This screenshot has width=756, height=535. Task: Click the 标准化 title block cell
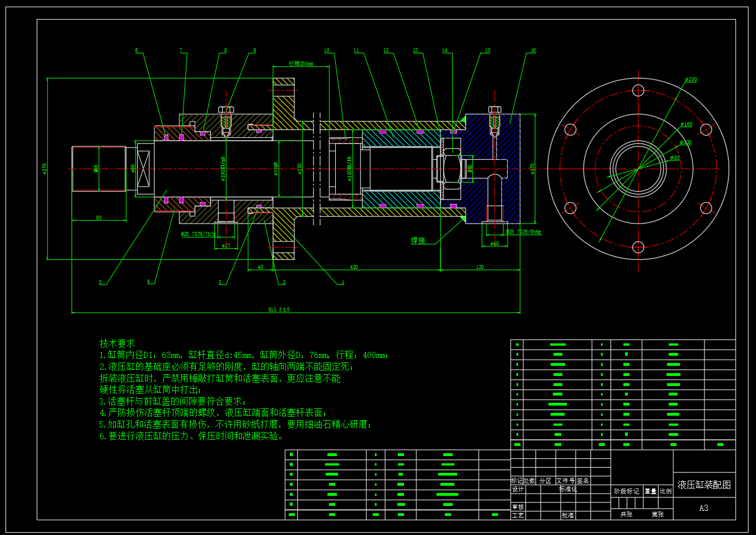[x=568, y=490]
